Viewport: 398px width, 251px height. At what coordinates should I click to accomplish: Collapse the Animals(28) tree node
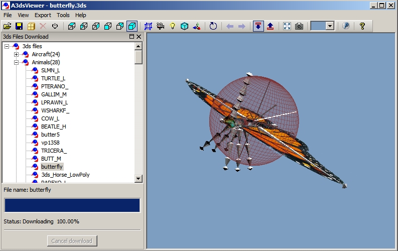coord(17,62)
